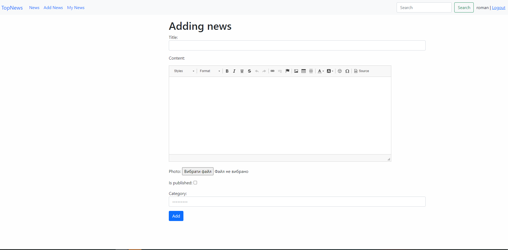
Task: Insert a hyperlink using the Link icon
Action: [272, 71]
